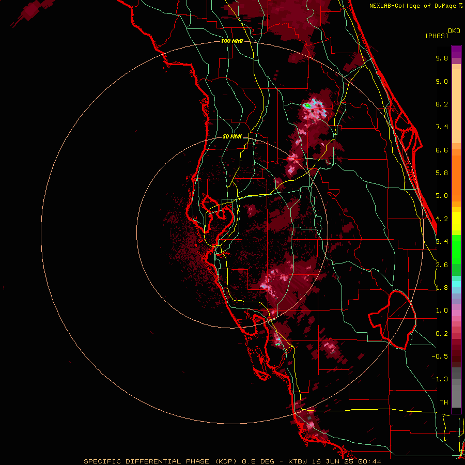Click the 6.6 value on the color scale
The height and width of the screenshot is (465, 465).
tap(442, 150)
